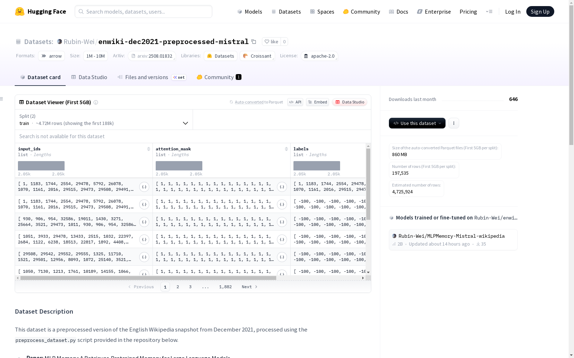Click the 197,535 number of rows value
Viewport: 574px width, 358px height.
click(x=400, y=173)
